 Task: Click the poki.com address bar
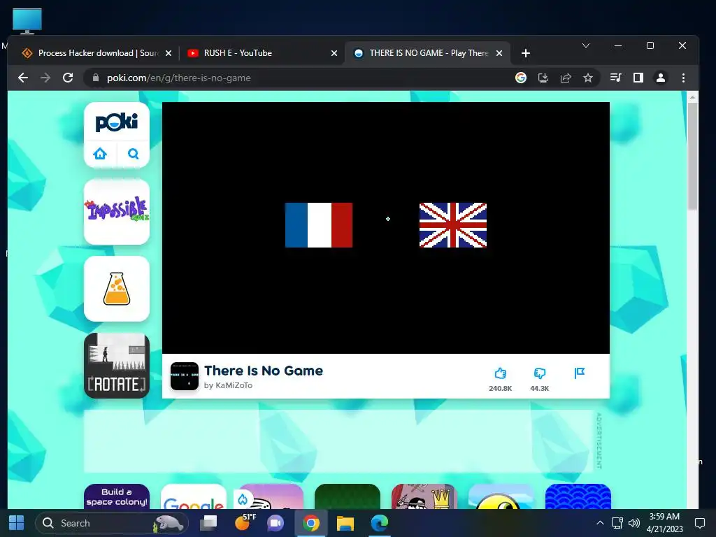click(x=301, y=78)
